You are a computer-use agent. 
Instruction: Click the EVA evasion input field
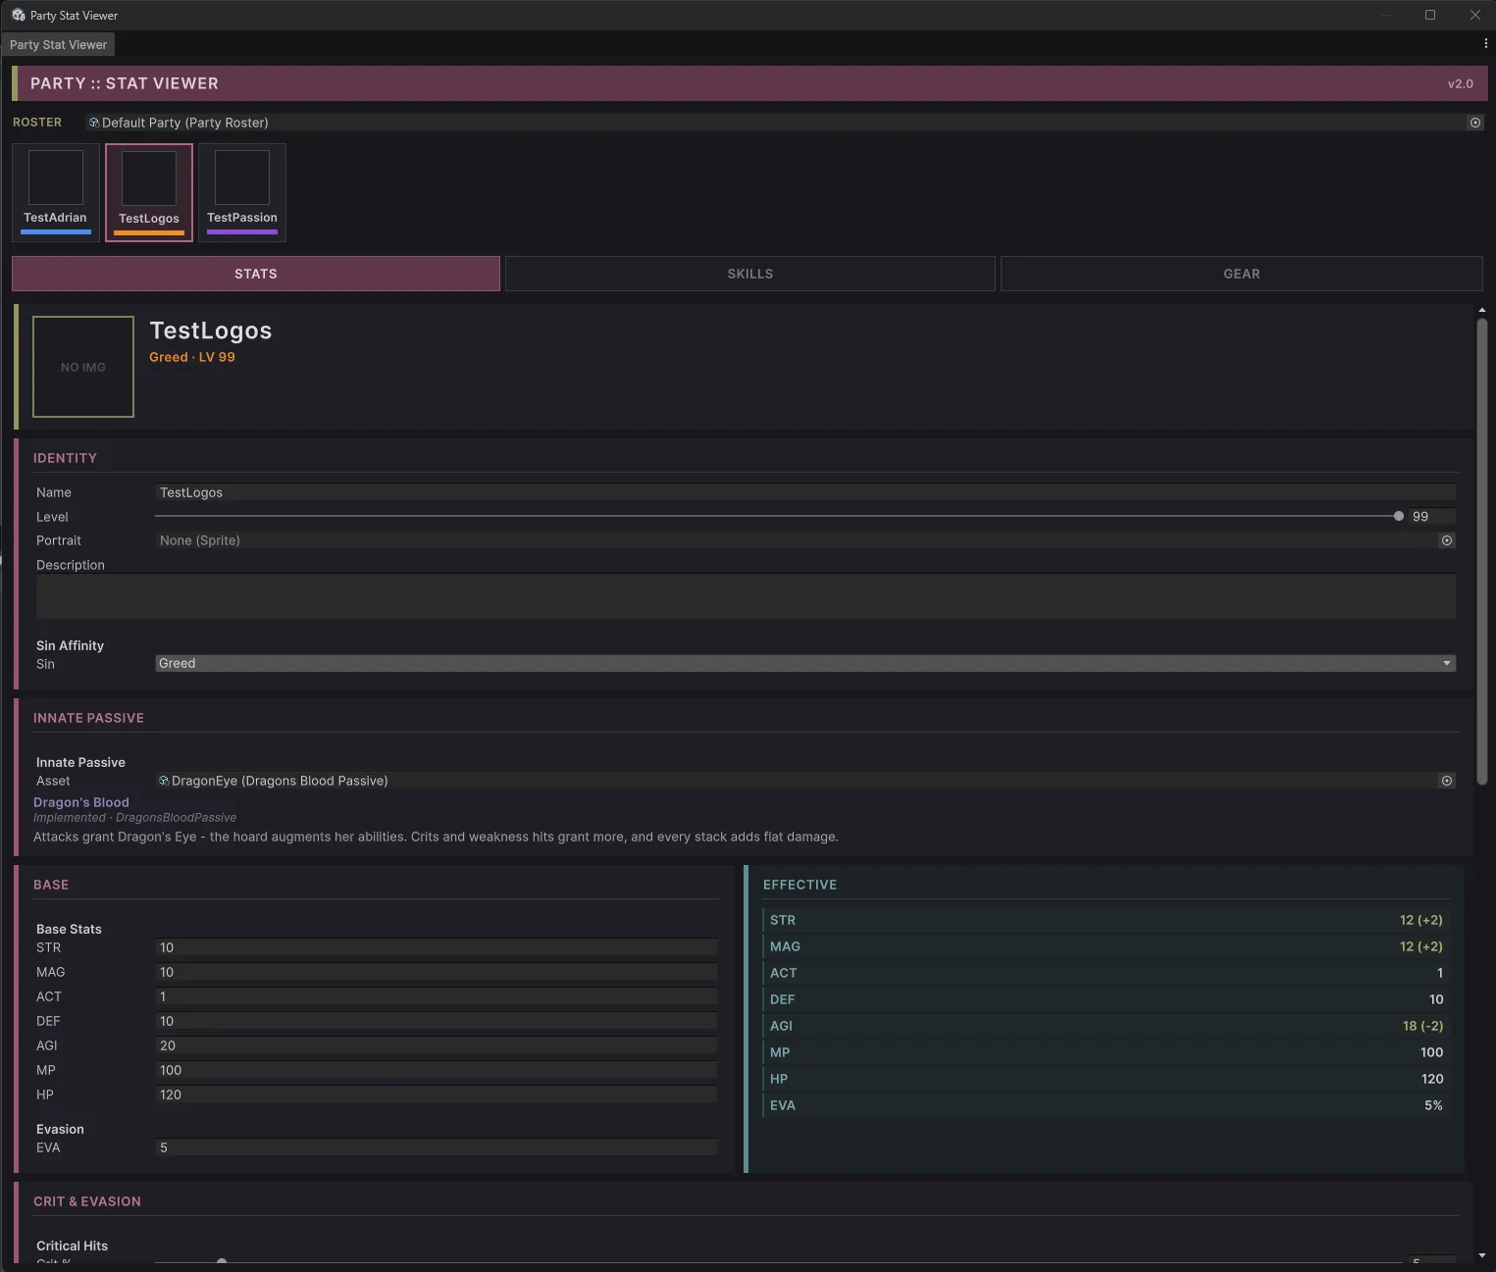click(x=437, y=1147)
